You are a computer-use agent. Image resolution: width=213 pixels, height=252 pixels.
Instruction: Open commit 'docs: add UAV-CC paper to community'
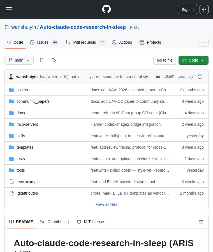[x=129, y=101]
